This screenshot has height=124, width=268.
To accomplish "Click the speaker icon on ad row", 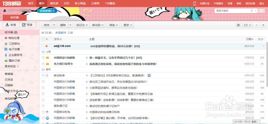I will coord(47,46).
